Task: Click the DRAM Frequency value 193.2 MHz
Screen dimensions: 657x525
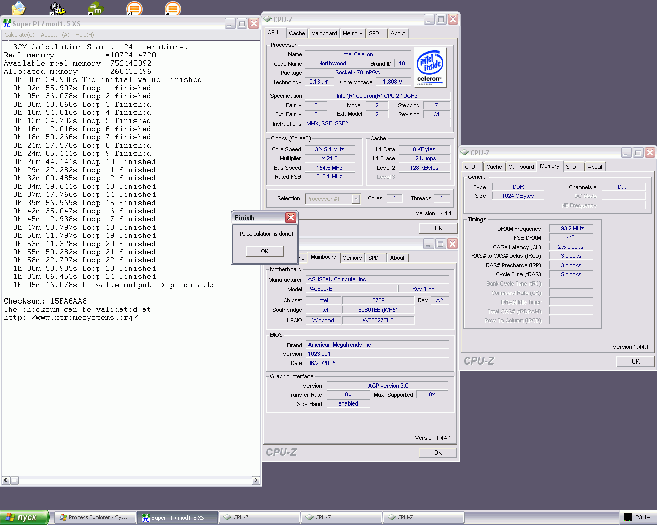Action: (x=571, y=228)
